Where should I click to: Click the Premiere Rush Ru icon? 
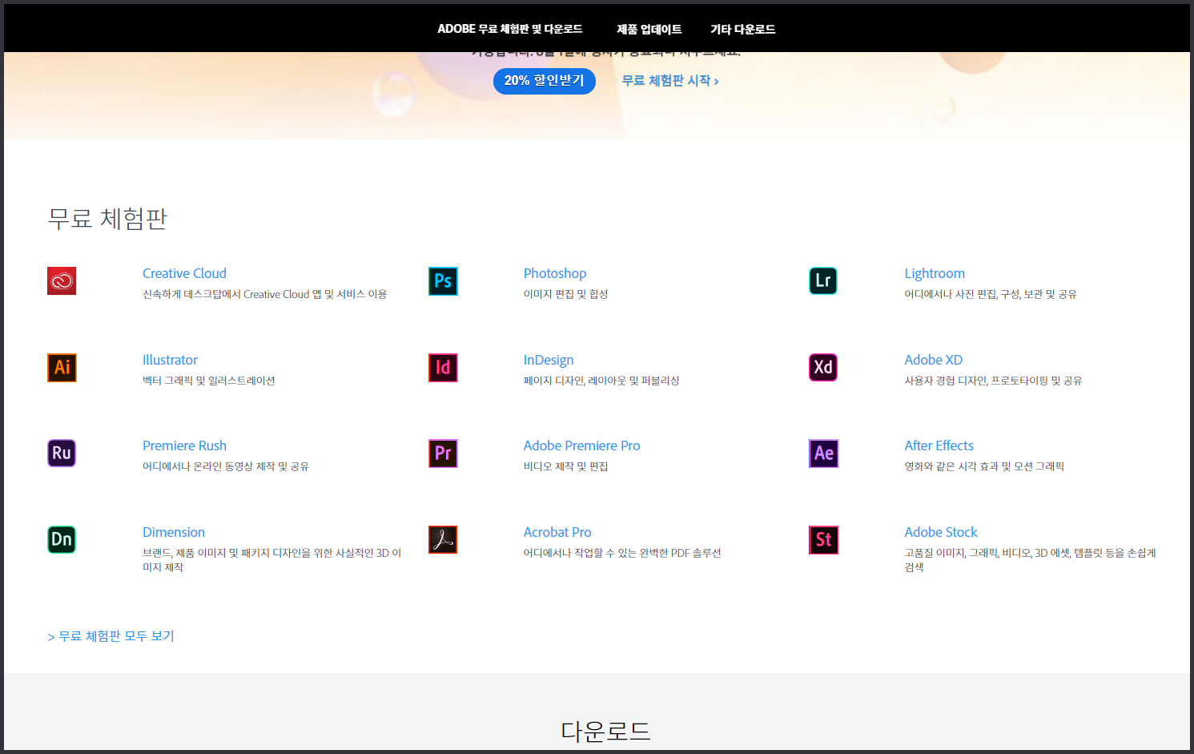[x=62, y=454]
